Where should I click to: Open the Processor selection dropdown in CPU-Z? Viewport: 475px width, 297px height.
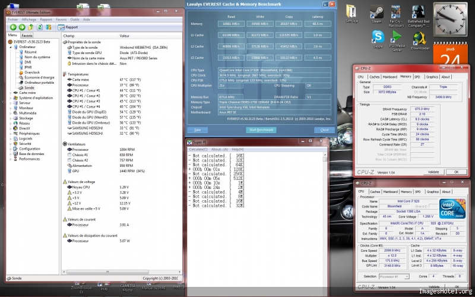click(x=394, y=276)
